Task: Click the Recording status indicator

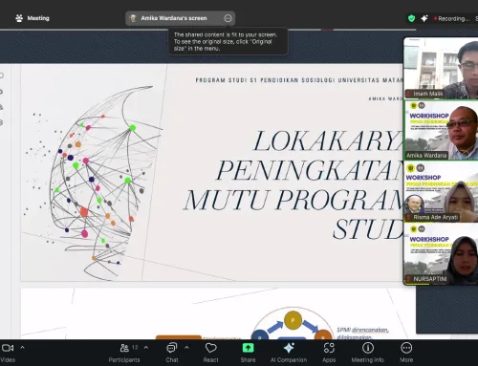Action: [x=451, y=19]
